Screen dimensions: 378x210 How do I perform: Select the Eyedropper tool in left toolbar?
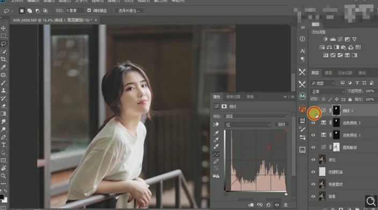[3, 67]
